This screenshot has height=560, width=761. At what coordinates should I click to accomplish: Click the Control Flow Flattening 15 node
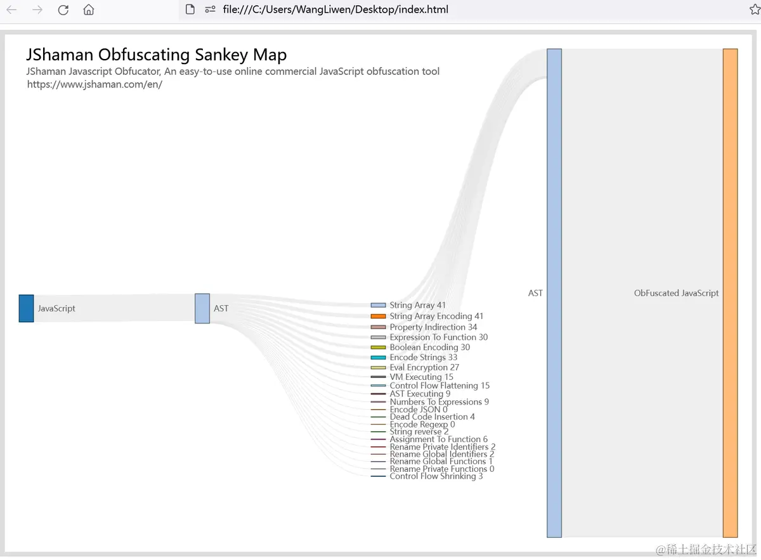pyautogui.click(x=378, y=386)
